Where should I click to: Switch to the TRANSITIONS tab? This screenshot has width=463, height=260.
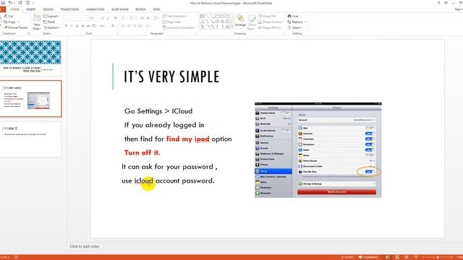(69, 9)
